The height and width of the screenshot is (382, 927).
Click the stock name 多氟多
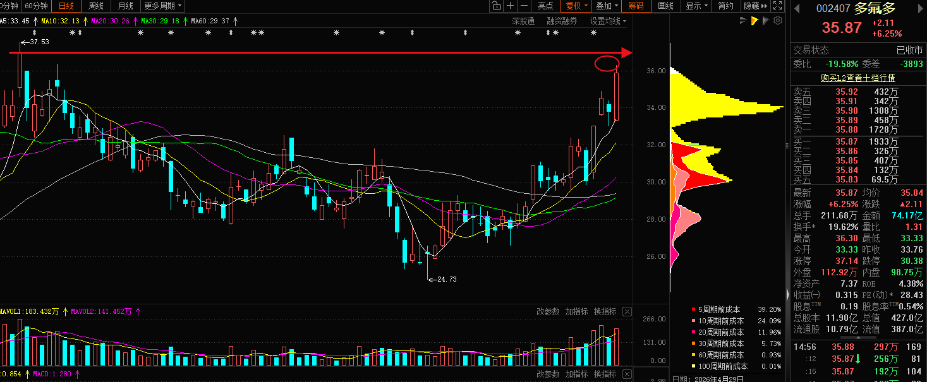pos(875,8)
